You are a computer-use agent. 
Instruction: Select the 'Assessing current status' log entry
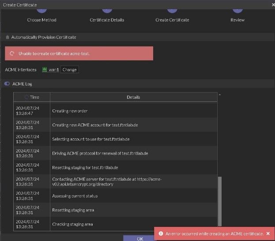[x=115, y=196]
